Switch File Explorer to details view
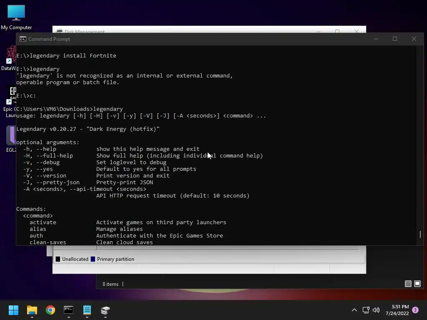Viewport: 427px width, 320px height. [408, 284]
